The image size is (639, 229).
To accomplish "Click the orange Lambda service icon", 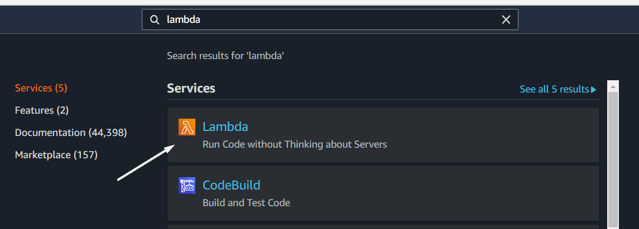I will point(186,127).
